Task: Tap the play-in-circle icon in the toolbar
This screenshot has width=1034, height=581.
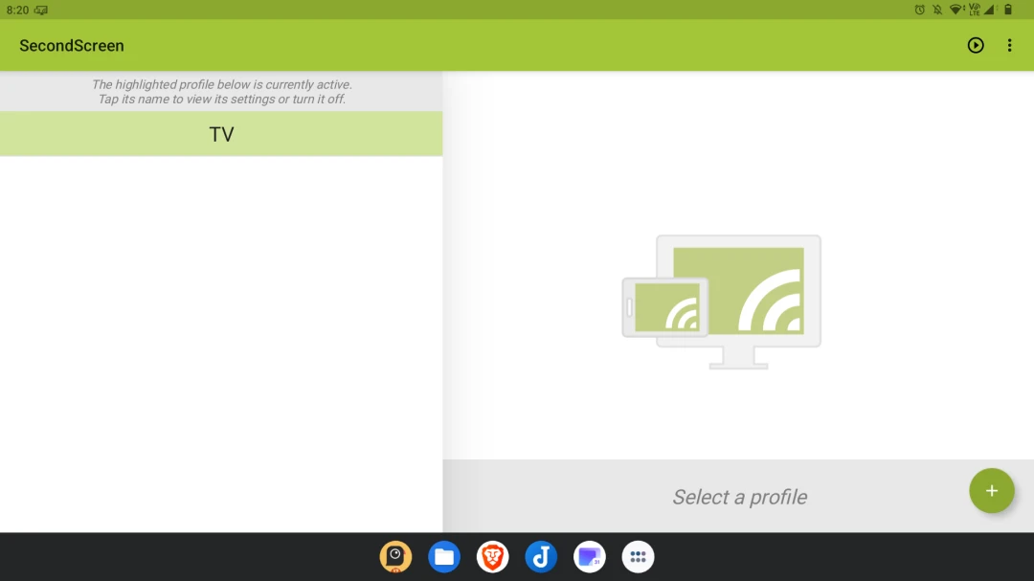Action: pos(976,45)
